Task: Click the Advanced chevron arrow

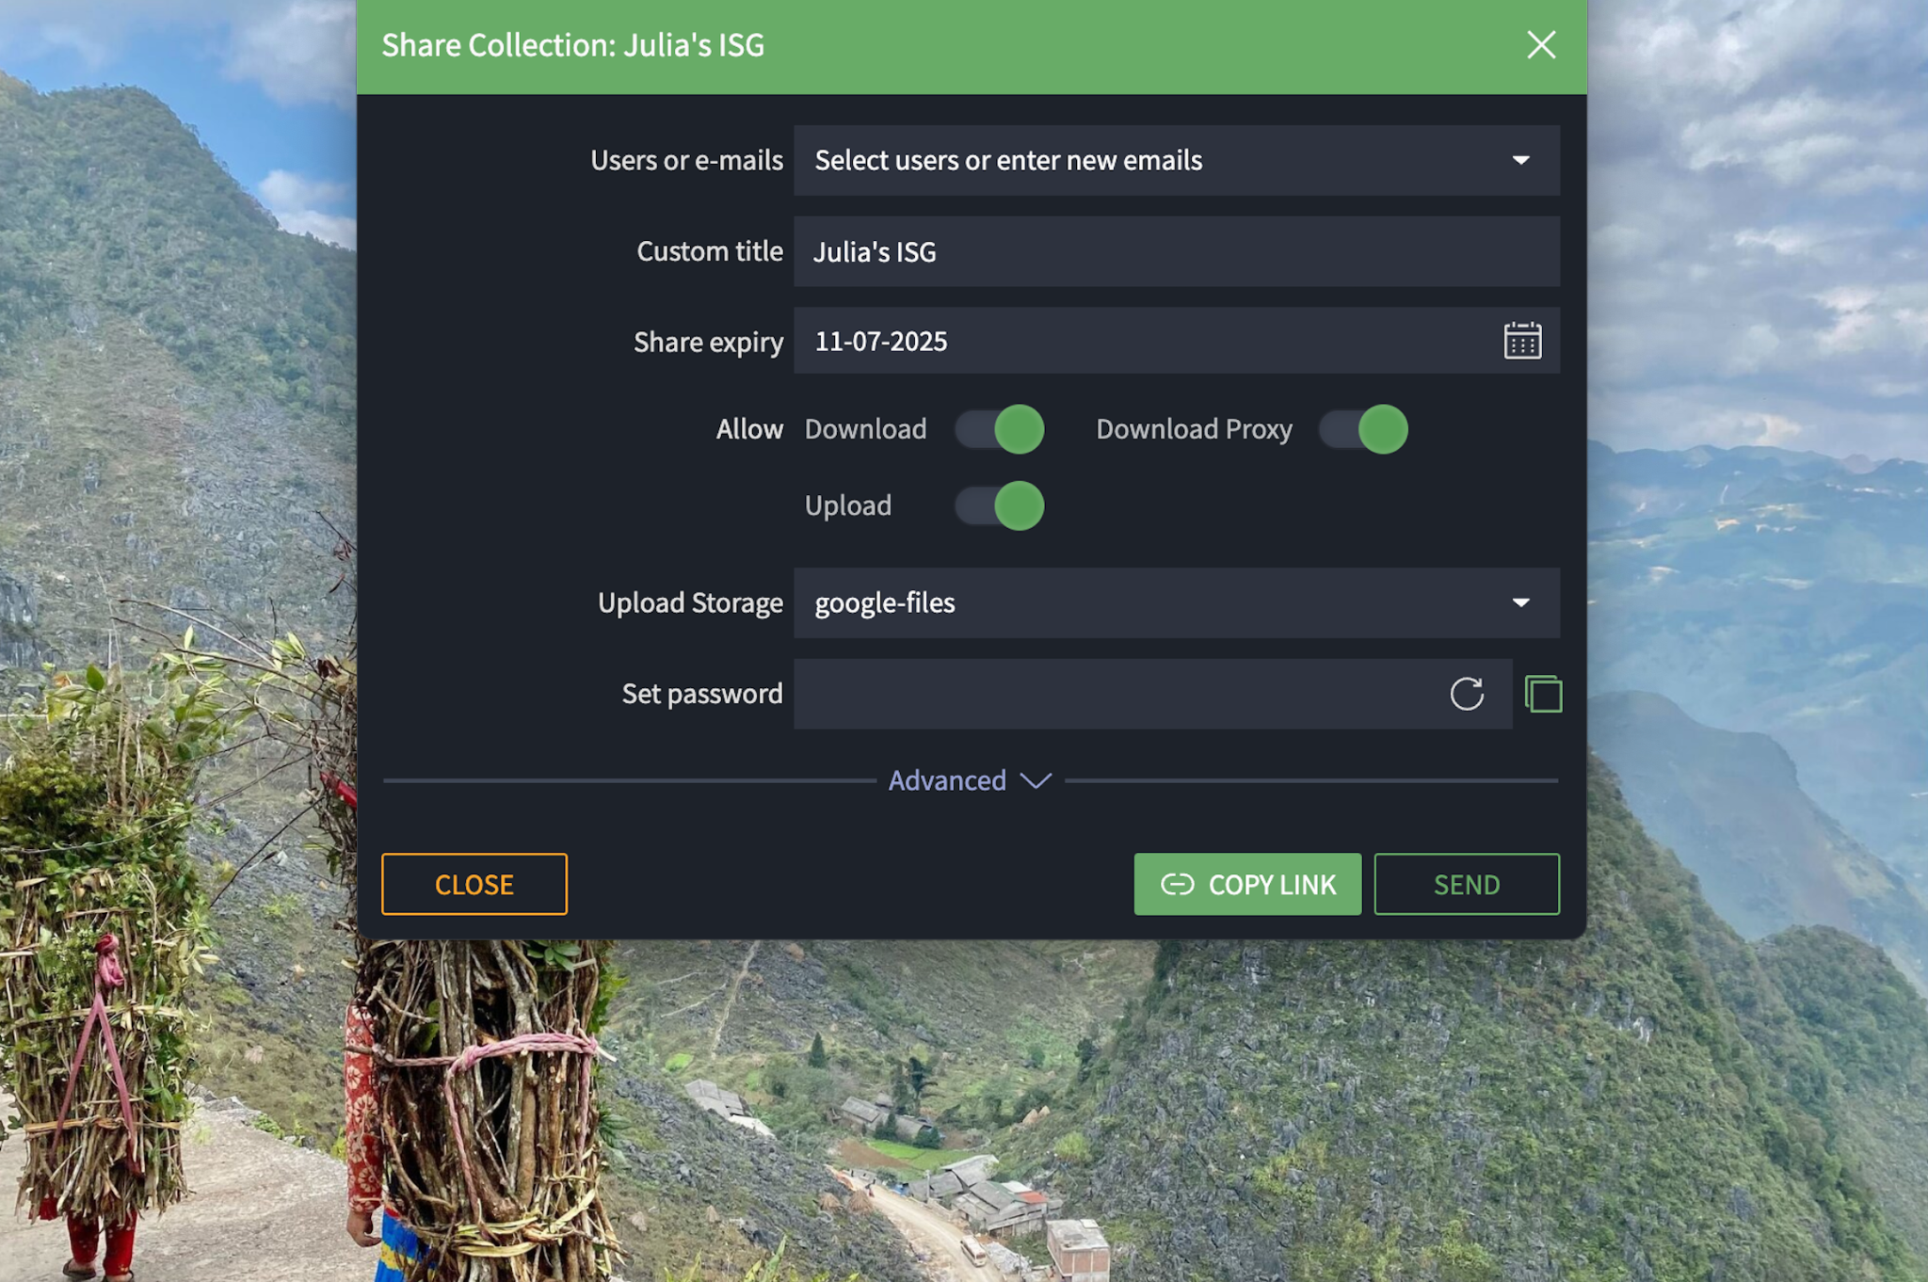Action: pyautogui.click(x=1036, y=781)
